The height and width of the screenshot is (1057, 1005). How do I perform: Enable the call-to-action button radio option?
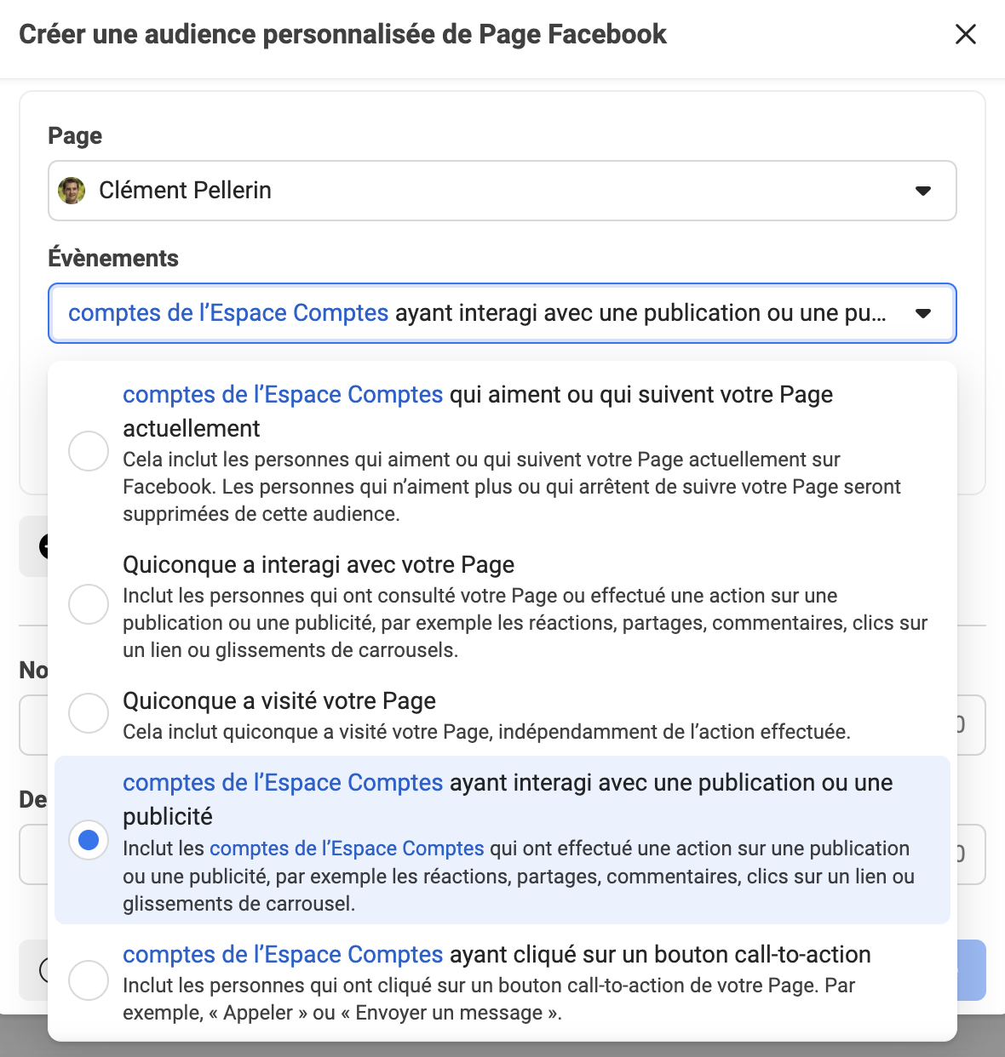(x=89, y=980)
